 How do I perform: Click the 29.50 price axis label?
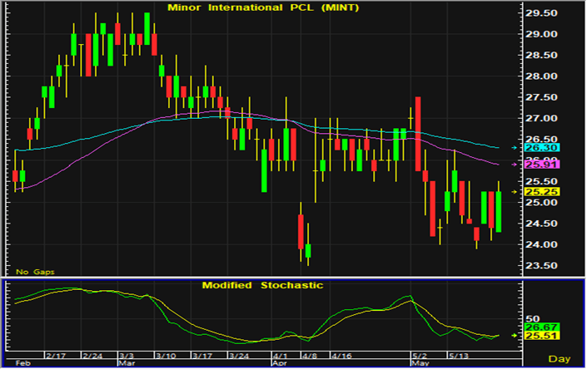point(540,12)
